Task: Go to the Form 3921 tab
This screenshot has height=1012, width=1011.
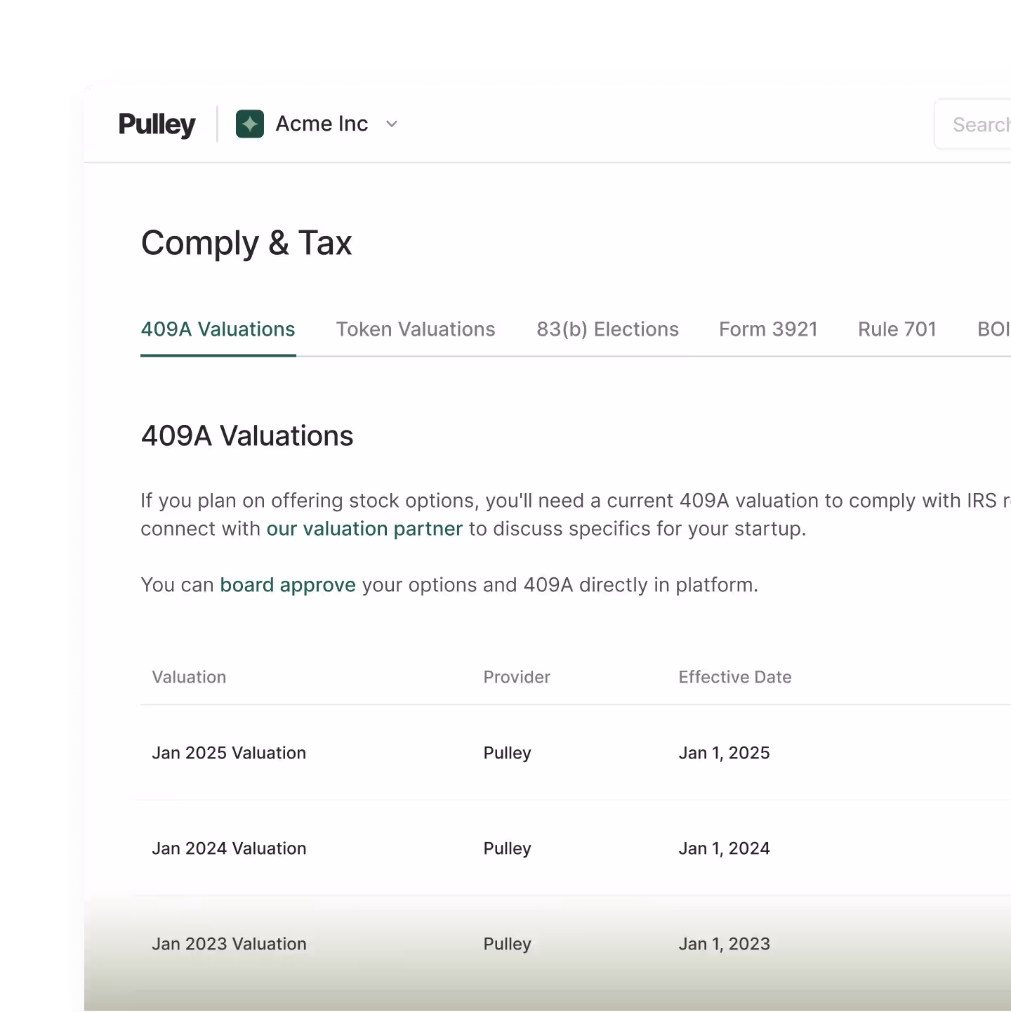Action: 768,329
